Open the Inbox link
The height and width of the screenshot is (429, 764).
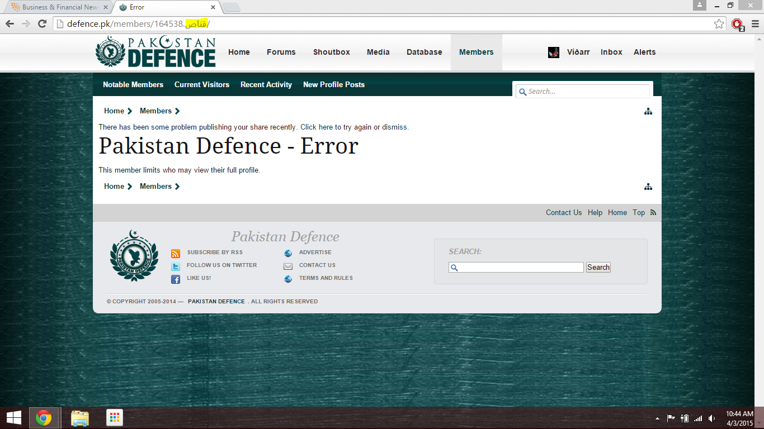pyautogui.click(x=611, y=52)
